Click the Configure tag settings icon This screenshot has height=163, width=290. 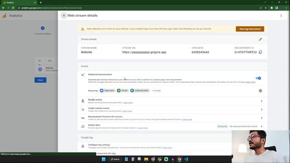pyautogui.click(x=83, y=146)
